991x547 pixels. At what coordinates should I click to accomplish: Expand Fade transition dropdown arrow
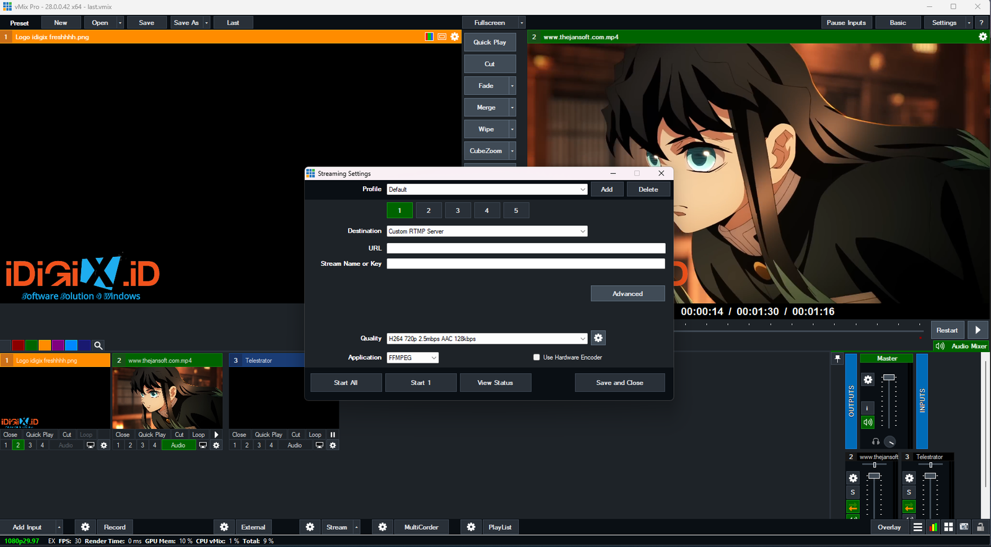click(512, 86)
